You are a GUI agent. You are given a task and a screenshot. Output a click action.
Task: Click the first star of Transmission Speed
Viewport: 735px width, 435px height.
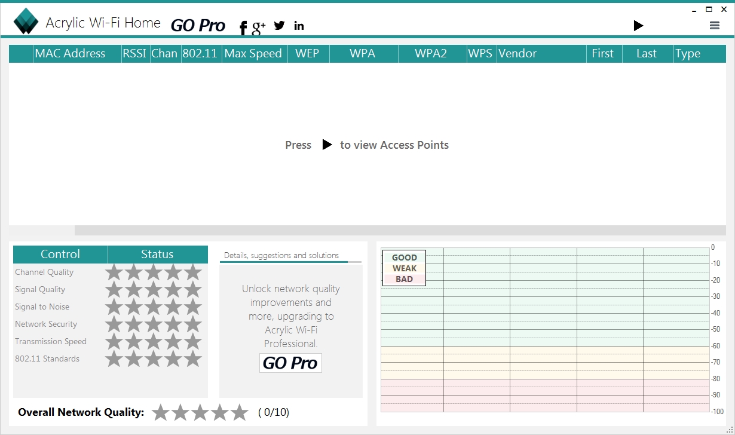click(114, 342)
